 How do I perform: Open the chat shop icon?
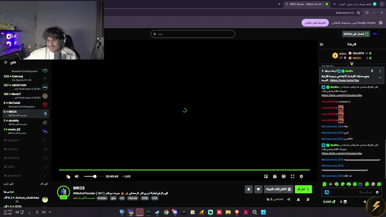(x=345, y=202)
